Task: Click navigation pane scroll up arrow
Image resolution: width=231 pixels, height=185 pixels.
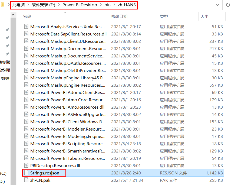Action: (13, 15)
